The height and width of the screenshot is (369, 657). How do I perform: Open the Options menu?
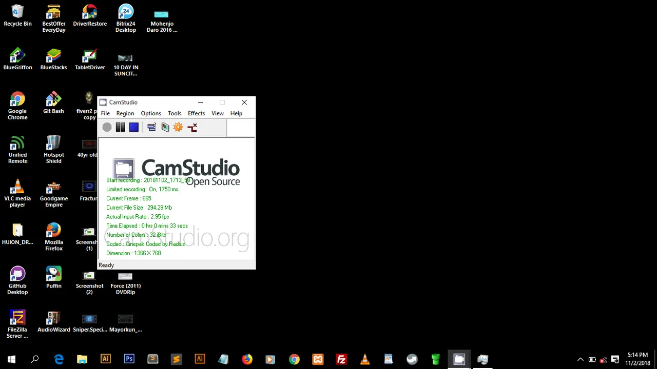pyautogui.click(x=151, y=113)
